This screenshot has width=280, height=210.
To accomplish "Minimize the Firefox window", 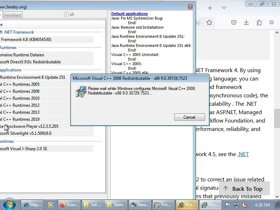I will [x=251, y=4].
